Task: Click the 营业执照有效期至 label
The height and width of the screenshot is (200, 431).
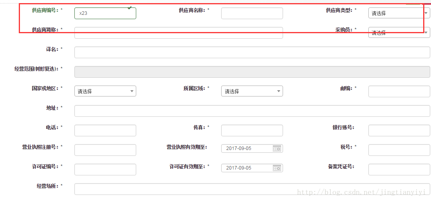Action: (x=187, y=147)
